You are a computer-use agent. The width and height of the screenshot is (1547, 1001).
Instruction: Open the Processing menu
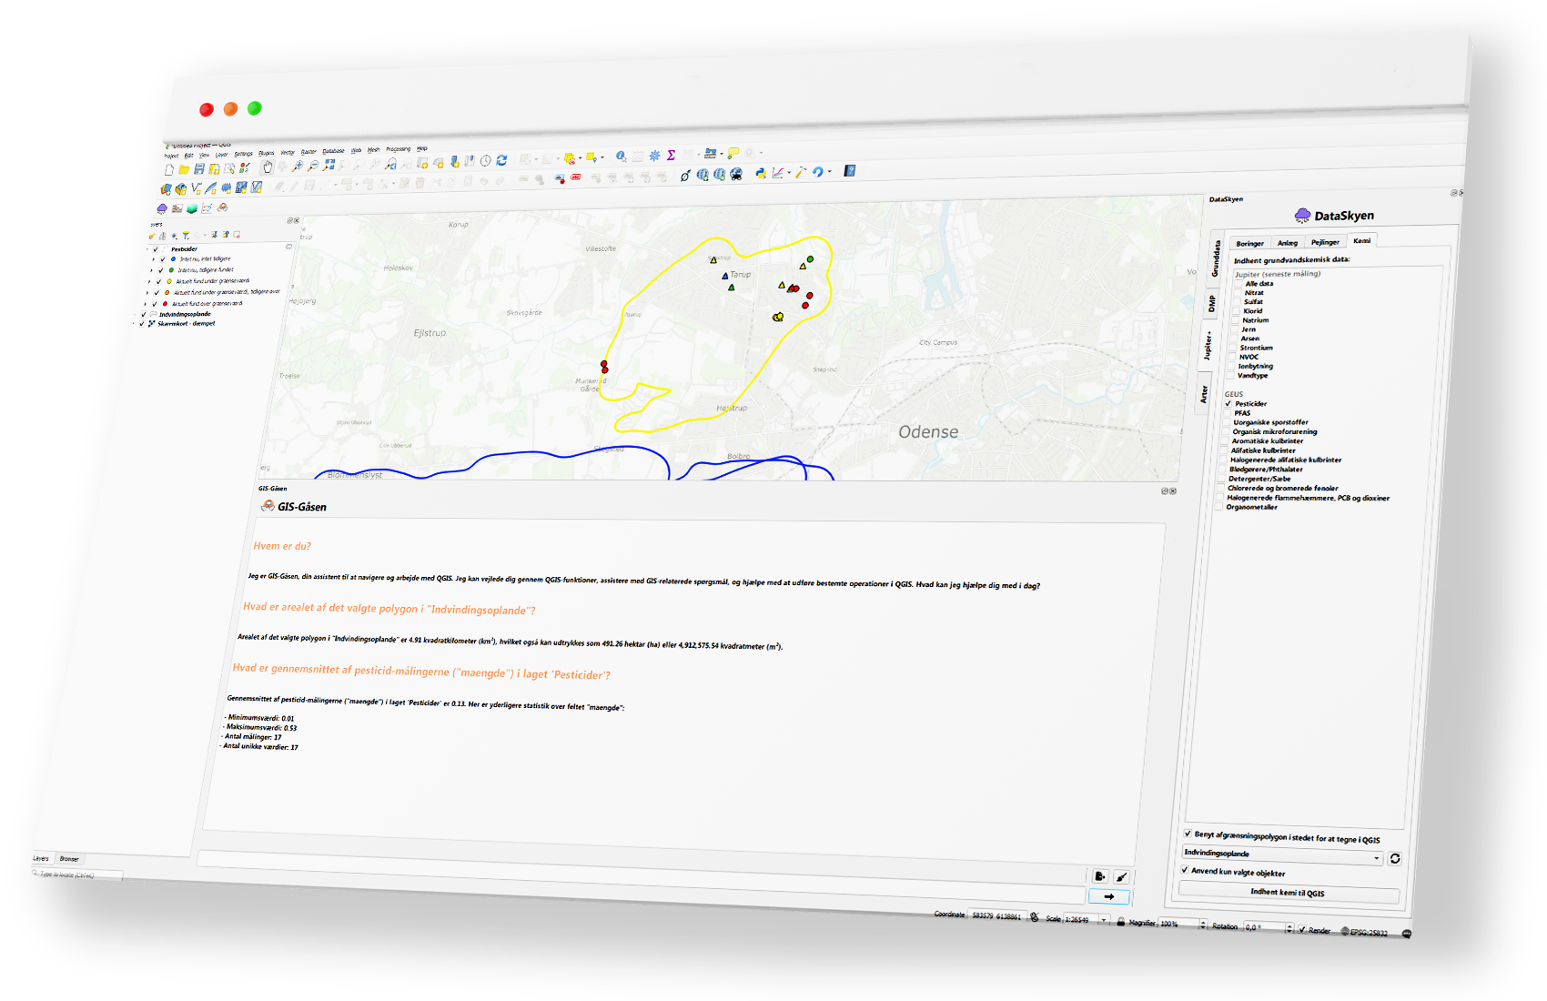click(x=397, y=148)
